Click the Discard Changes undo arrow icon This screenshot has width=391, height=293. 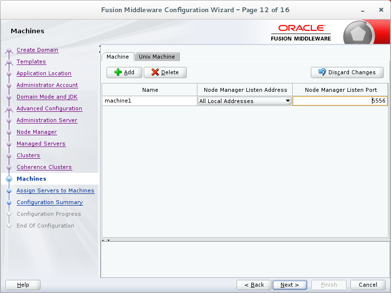(x=322, y=72)
